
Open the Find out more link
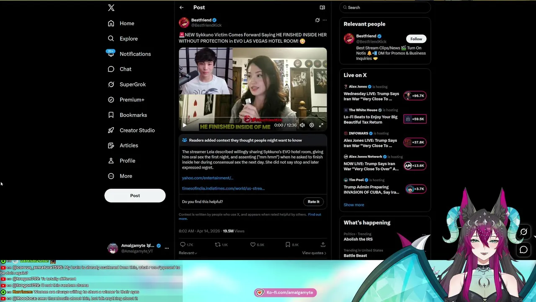point(314,214)
